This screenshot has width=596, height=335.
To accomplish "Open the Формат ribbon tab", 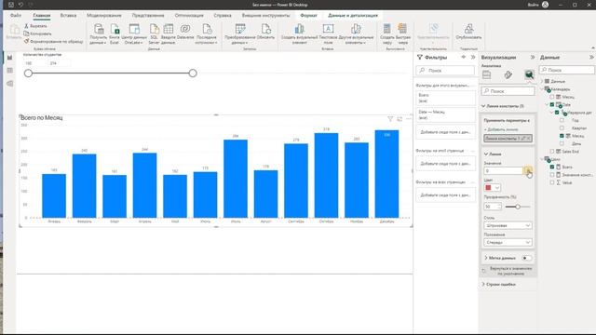I will click(x=308, y=15).
